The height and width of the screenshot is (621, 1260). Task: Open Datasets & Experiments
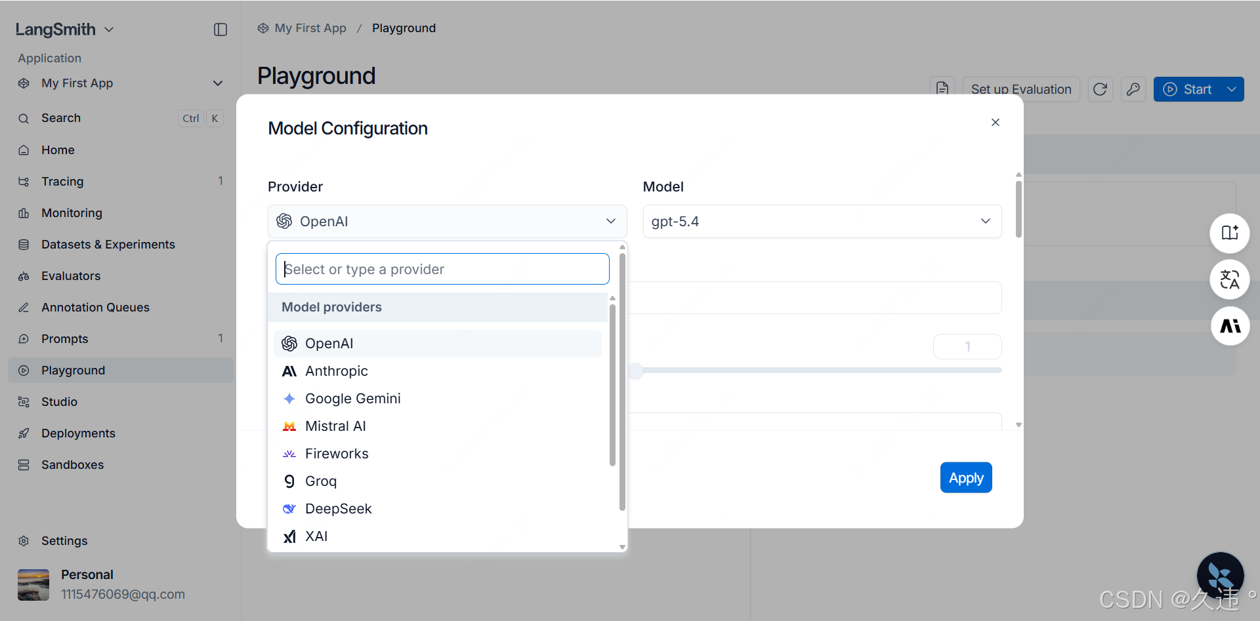click(x=121, y=245)
